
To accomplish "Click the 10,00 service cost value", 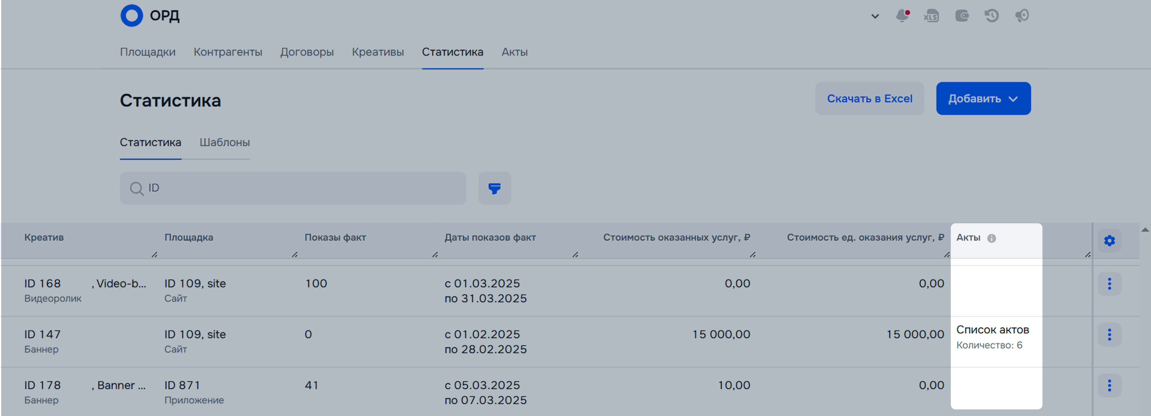I will 734,385.
